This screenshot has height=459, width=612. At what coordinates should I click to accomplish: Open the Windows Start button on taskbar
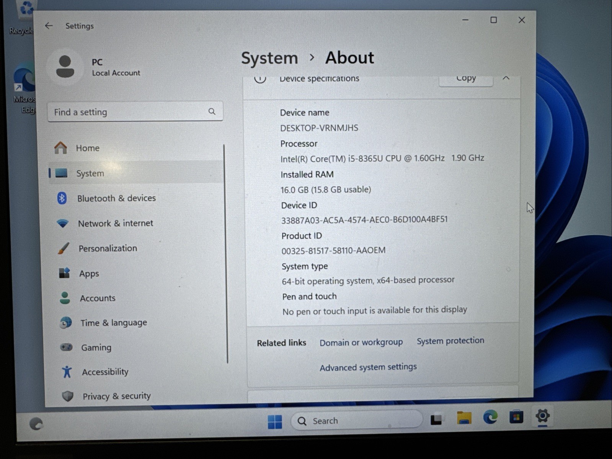(x=275, y=422)
